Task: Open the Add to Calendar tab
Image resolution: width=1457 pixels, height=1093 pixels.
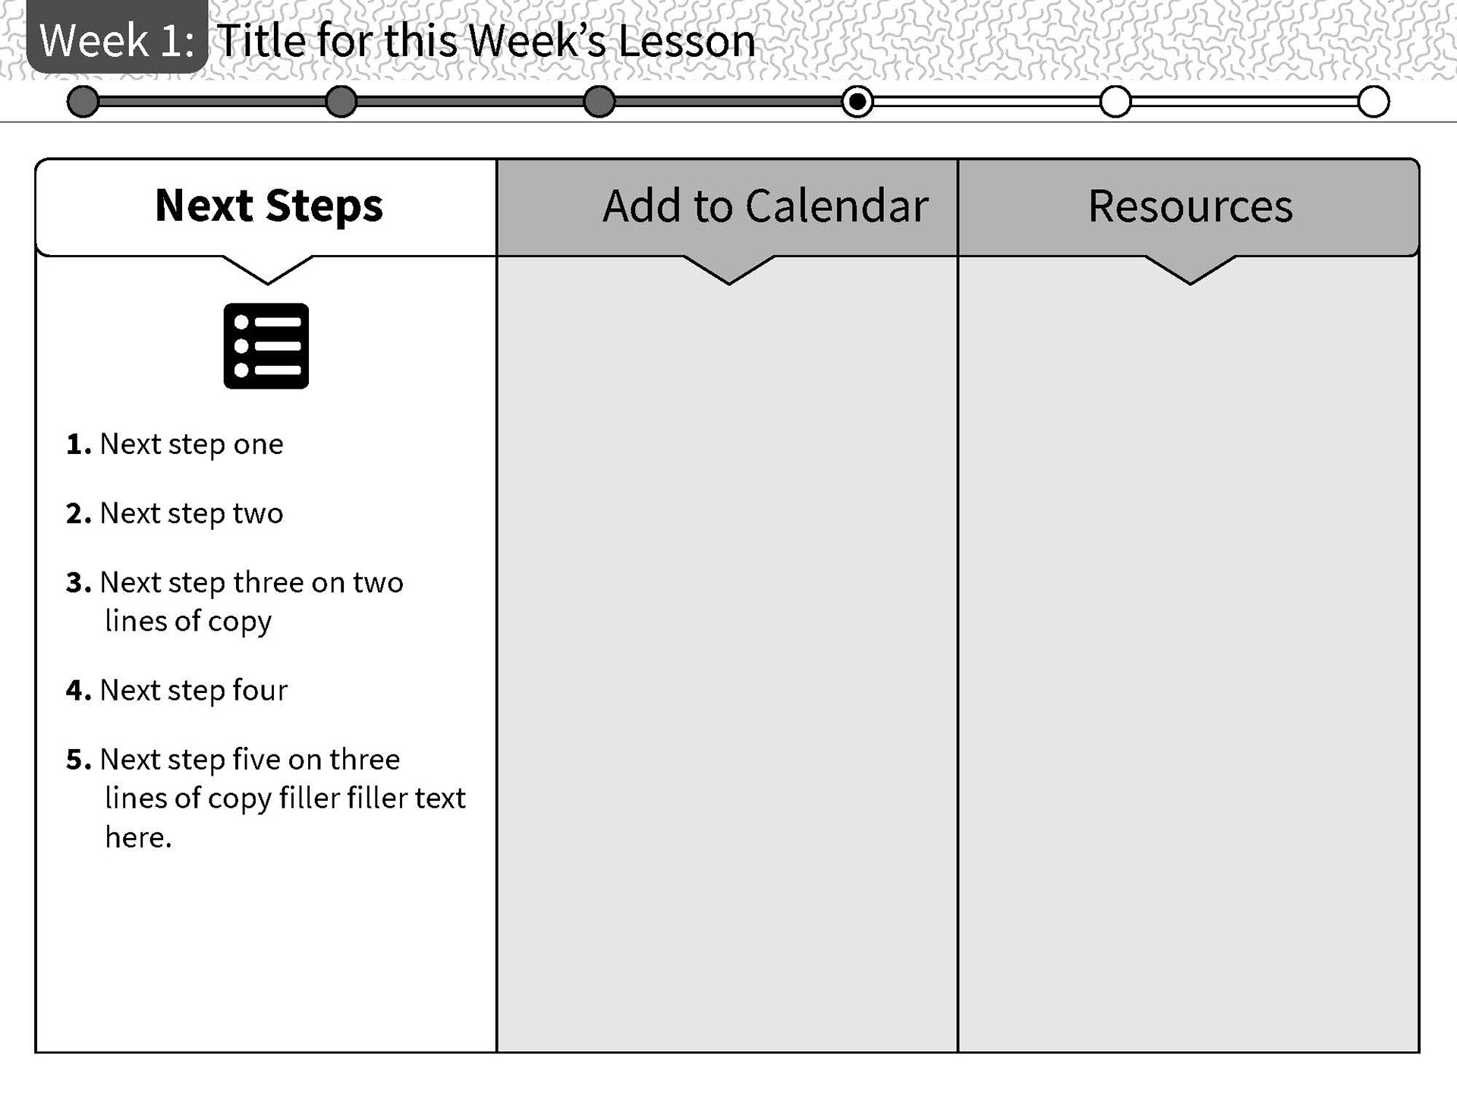Action: pos(727,207)
